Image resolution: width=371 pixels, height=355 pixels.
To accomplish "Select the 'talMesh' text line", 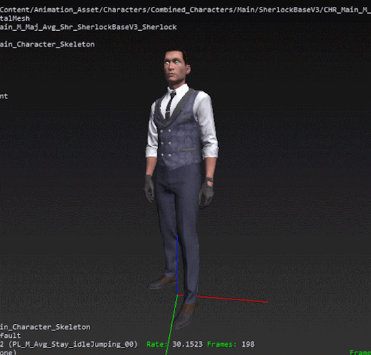I will click(x=15, y=19).
